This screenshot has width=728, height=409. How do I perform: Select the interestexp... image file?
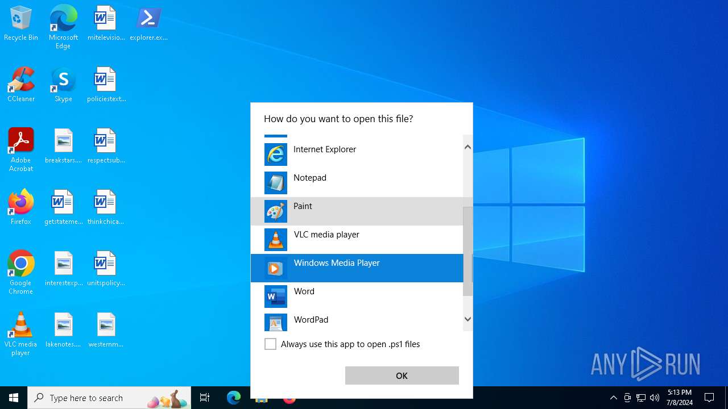(63, 269)
